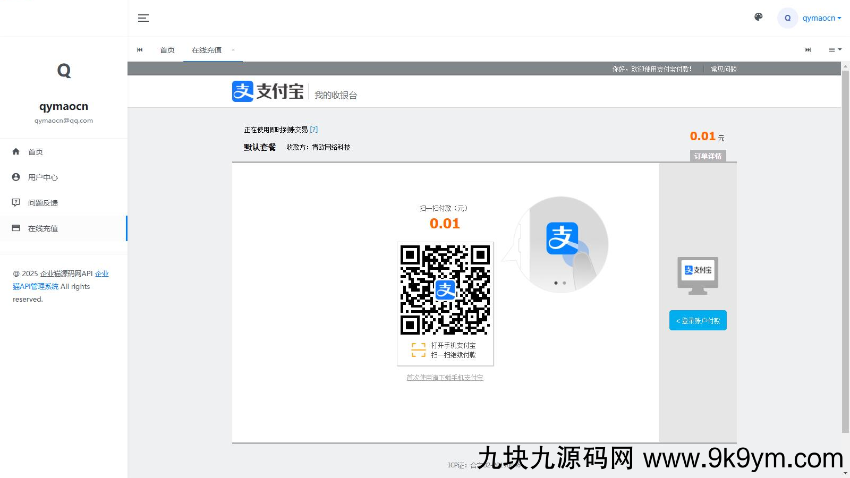Click the 问题反馈 feedback icon
850x478 pixels.
click(16, 202)
